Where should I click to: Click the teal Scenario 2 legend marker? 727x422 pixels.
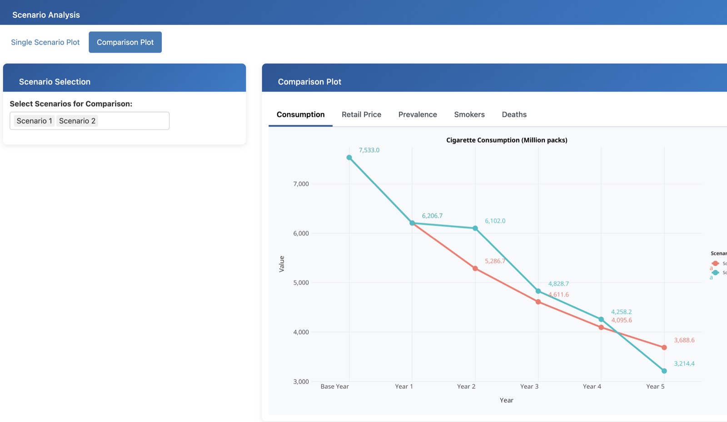tap(716, 273)
